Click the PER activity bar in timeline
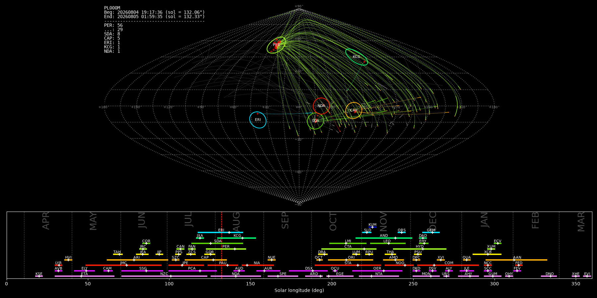 pyautogui.click(x=226, y=249)
